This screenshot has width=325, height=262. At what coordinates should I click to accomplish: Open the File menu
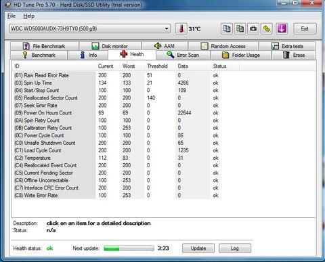12,16
